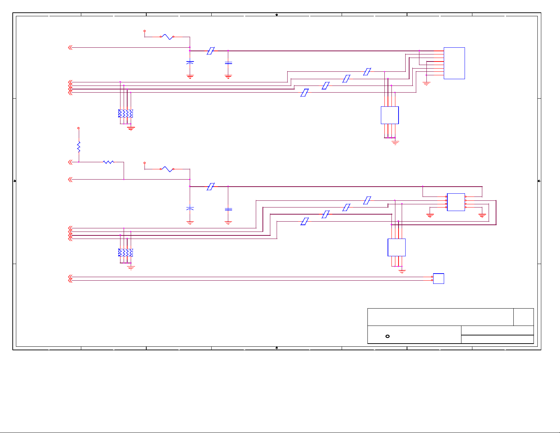
Task: Select the small two-pin connector box
Action: point(438,279)
